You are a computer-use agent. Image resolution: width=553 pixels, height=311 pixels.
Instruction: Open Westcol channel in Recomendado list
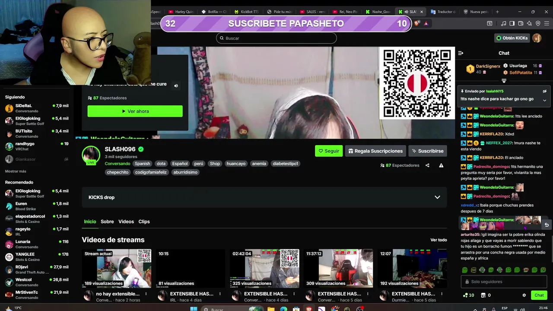click(x=37, y=282)
